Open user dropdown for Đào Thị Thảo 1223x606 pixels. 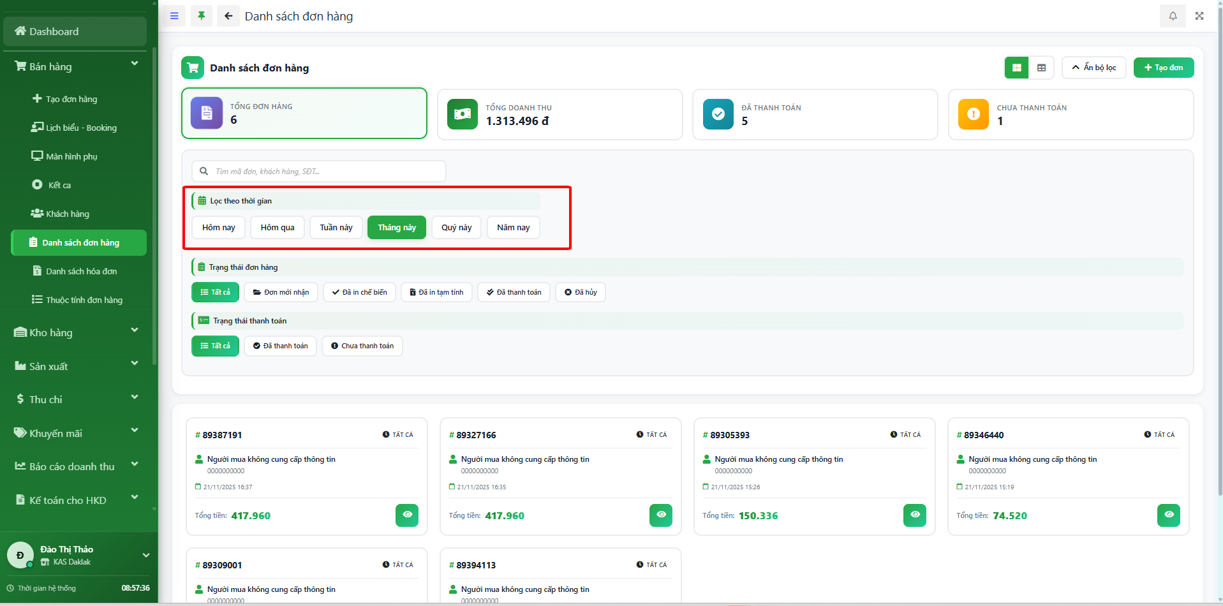tap(145, 555)
